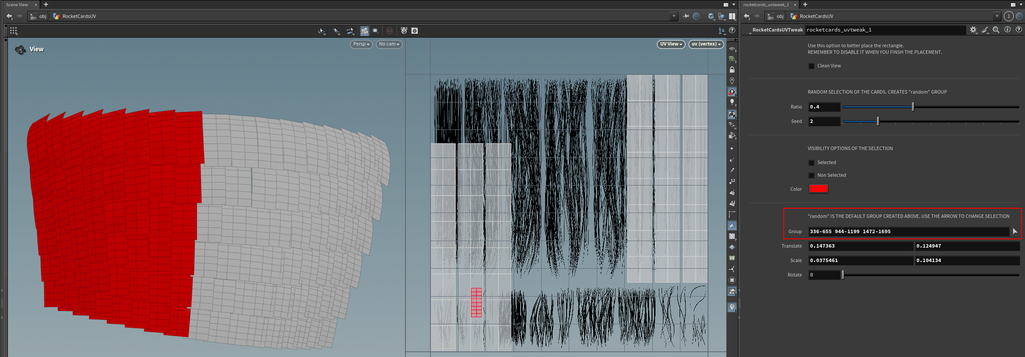Toggle the UV background image icon

point(732,291)
